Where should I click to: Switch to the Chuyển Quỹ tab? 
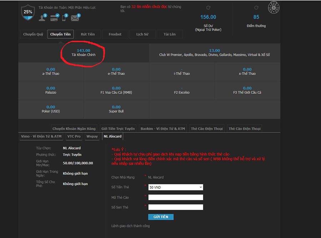click(33, 34)
